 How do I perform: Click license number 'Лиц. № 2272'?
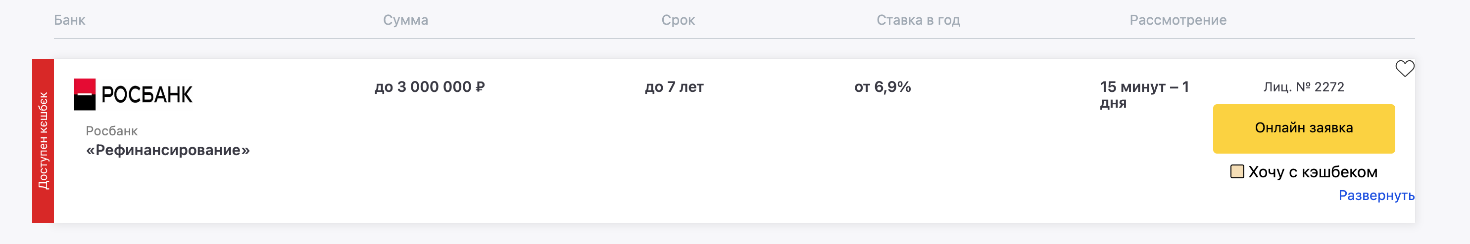[1303, 86]
